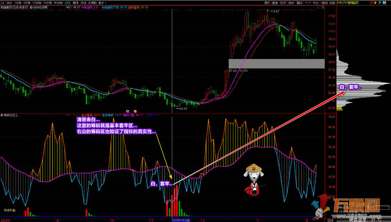Click the diamond icon above the main chart
The width and height of the screenshot is (391, 222).
pyautogui.click(x=318, y=7)
